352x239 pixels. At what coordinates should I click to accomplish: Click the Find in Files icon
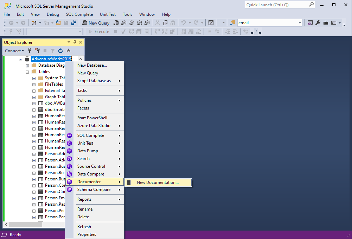coord(232,23)
